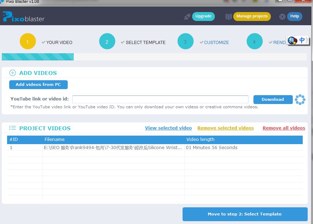This screenshot has height=224, width=313.
Task: Click the YouTube link or video id label
Action: pos(40,99)
